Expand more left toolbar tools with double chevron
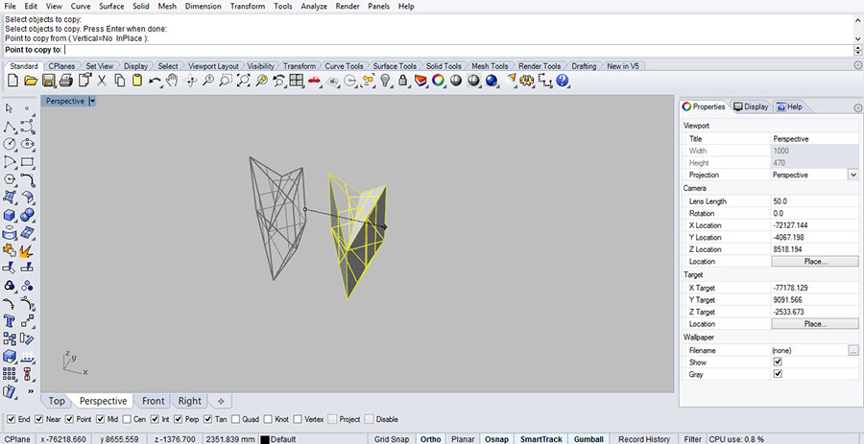The image size is (864, 444). click(31, 391)
